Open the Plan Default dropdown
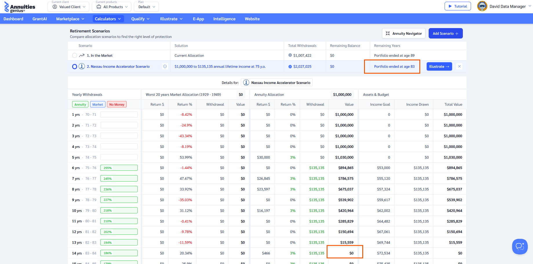Viewport: 533px width, 264px height. (x=146, y=7)
